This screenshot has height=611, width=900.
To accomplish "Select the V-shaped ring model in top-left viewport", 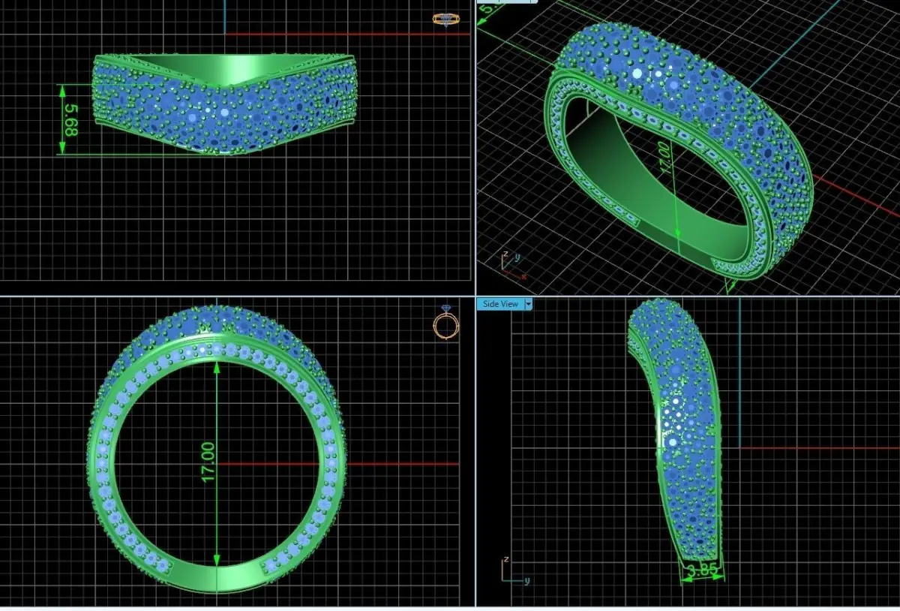I will click(x=225, y=104).
